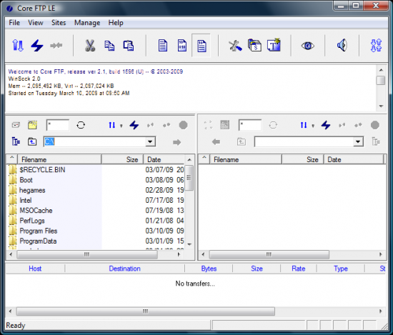This screenshot has width=393, height=335.
Task: Open the tools and settings wrench icon
Action: [x=235, y=46]
